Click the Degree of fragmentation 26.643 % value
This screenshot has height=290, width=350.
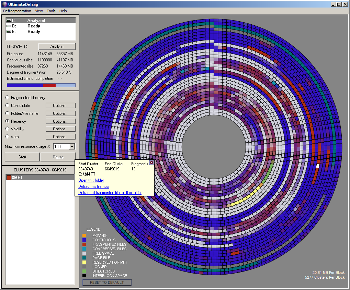click(64, 72)
